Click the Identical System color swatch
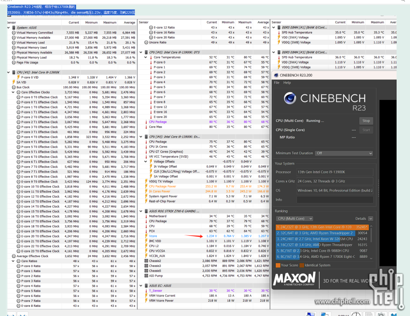 (x=302, y=265)
